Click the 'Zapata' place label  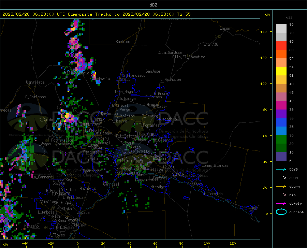tap(84, 213)
